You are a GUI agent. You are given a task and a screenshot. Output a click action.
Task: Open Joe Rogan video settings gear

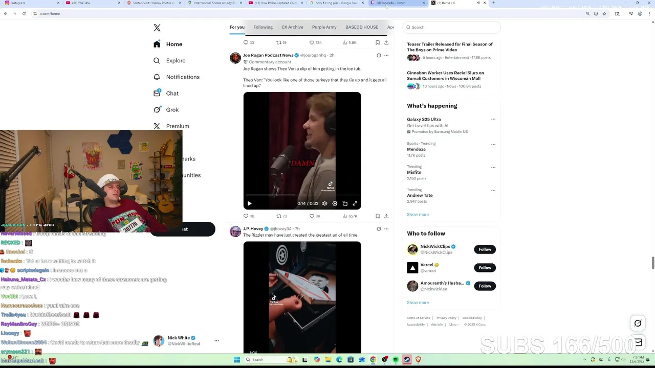tap(335, 203)
